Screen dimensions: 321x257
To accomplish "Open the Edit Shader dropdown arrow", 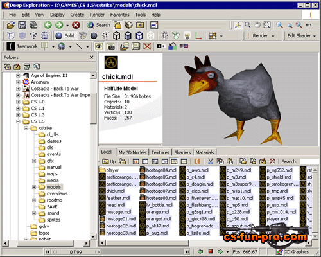I will 315,36.
